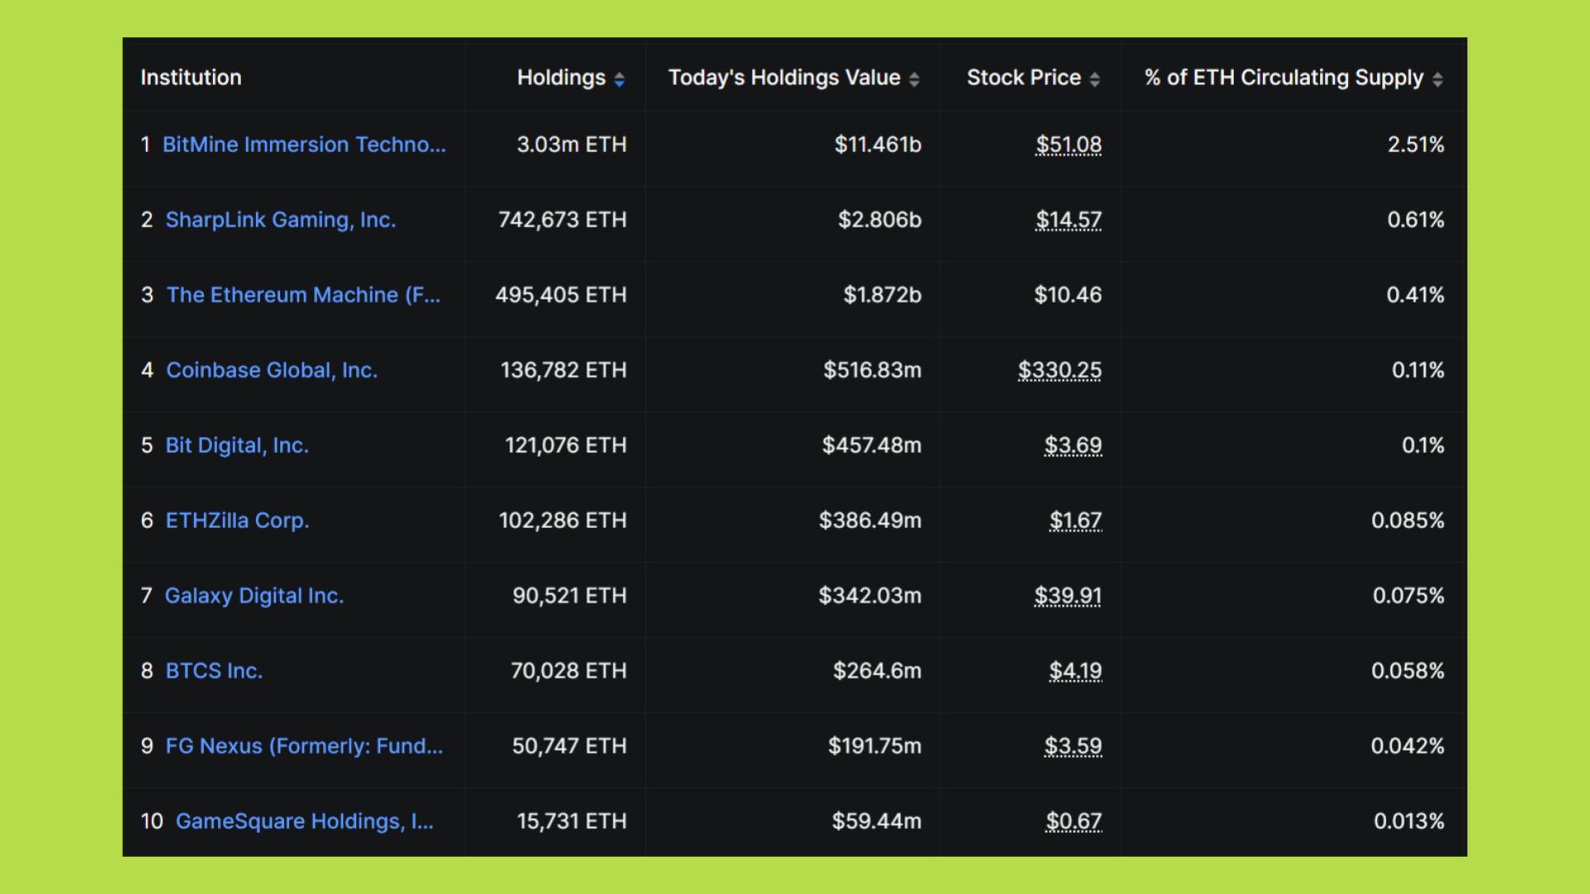Open SharpLink Gaming, Inc. link
This screenshot has height=894, width=1590.
point(281,220)
